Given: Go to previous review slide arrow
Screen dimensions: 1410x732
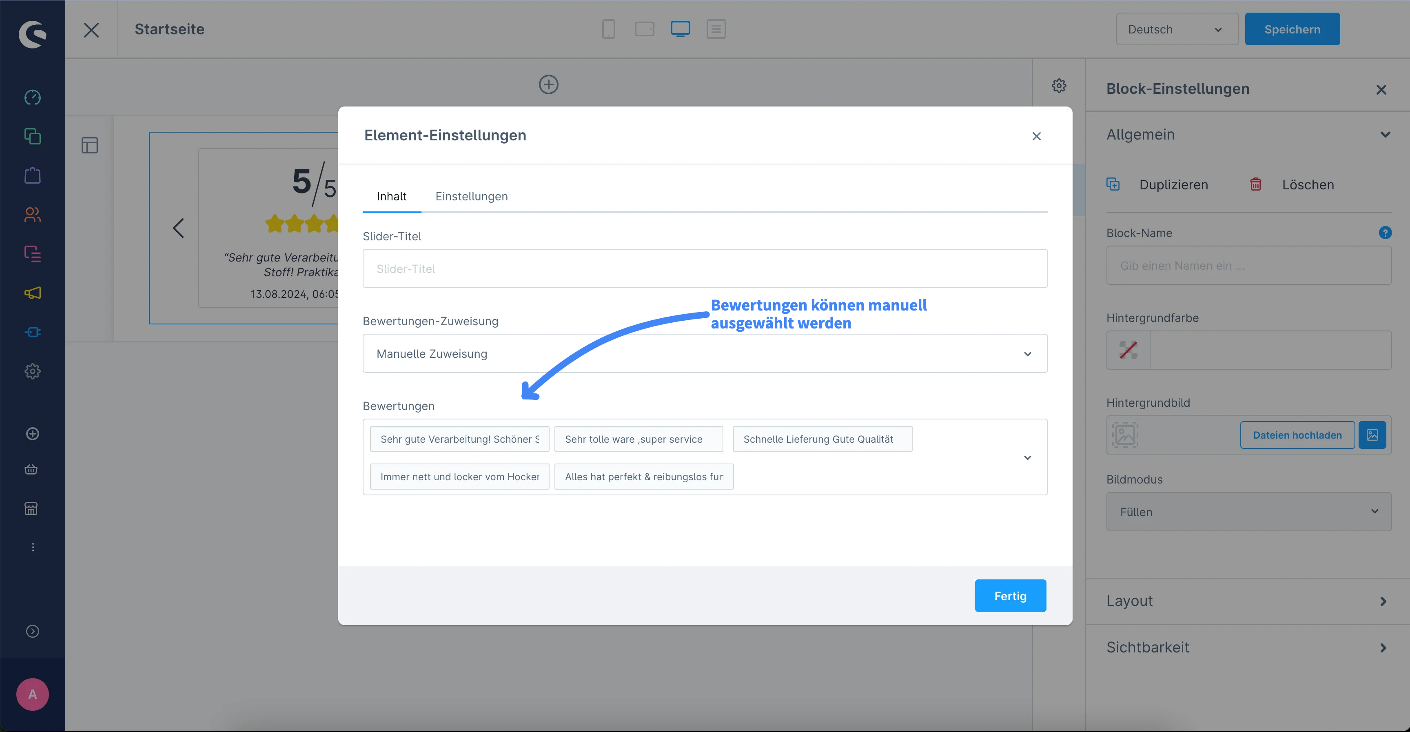Looking at the screenshot, I should 178,228.
